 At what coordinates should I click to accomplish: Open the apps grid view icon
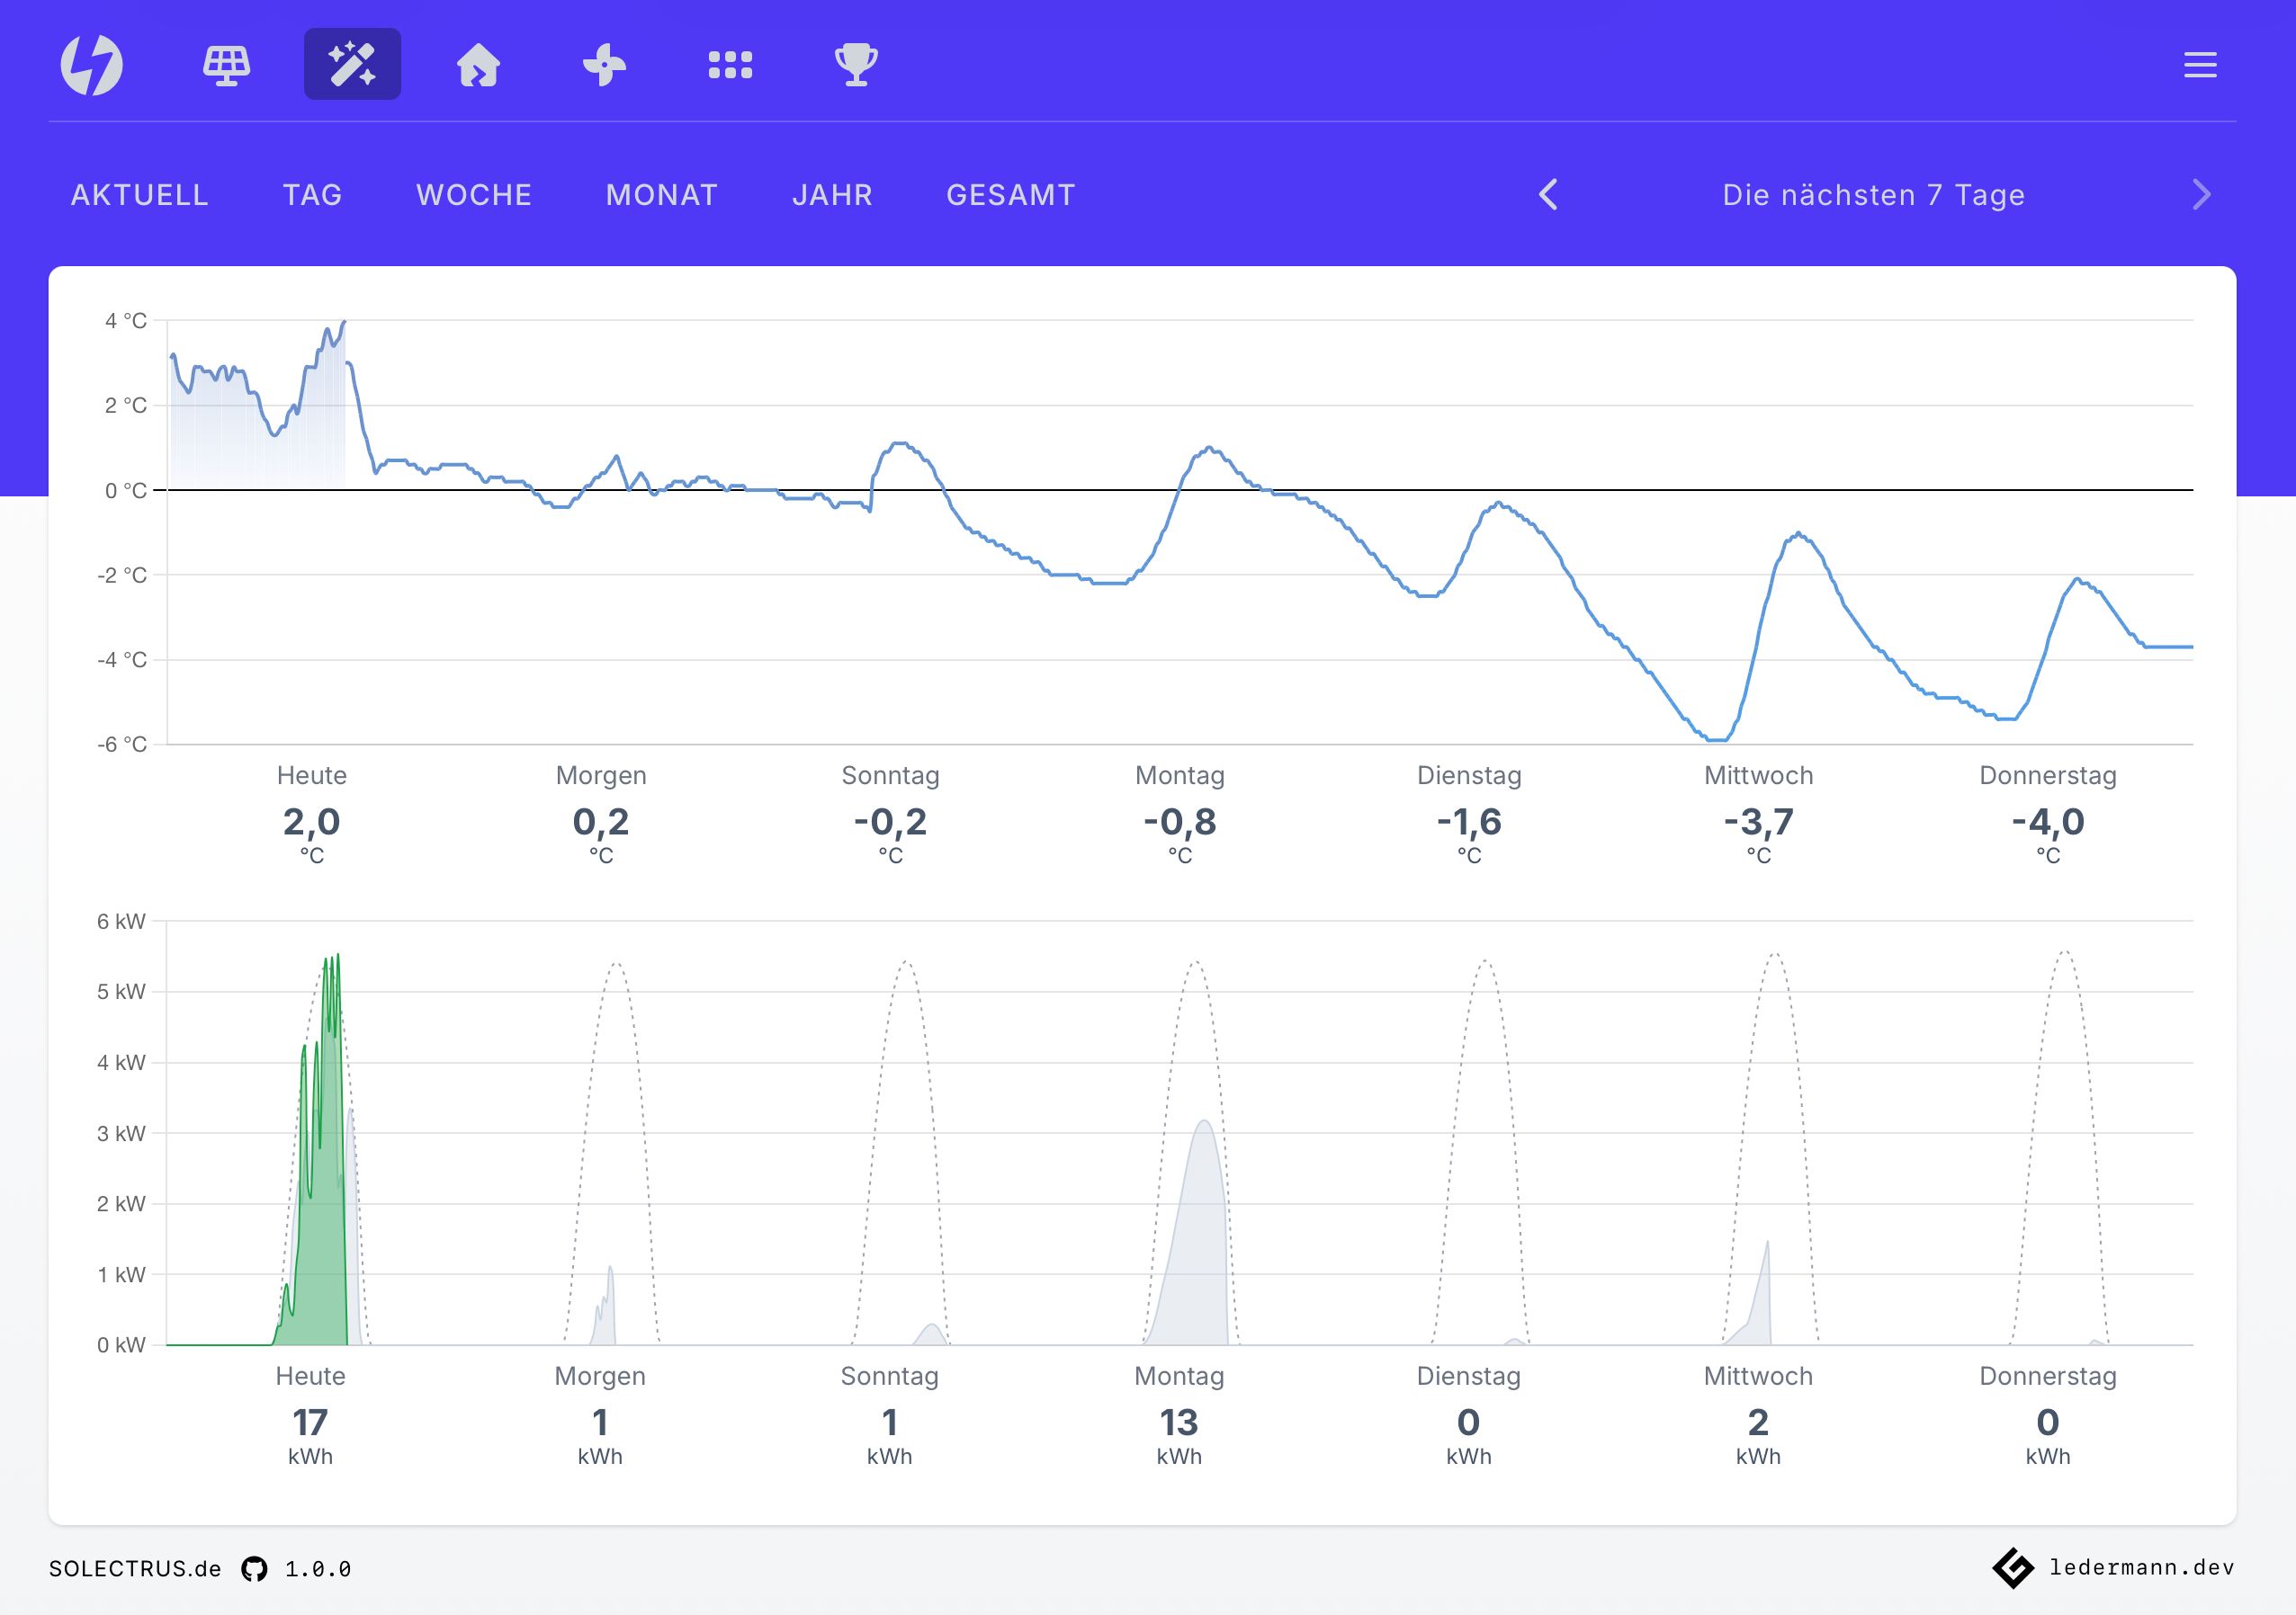730,64
